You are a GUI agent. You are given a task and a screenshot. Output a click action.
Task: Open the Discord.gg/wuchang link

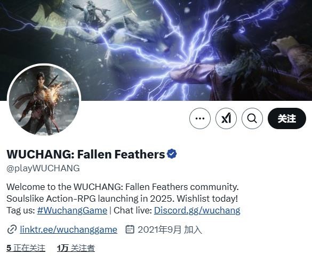click(x=197, y=210)
